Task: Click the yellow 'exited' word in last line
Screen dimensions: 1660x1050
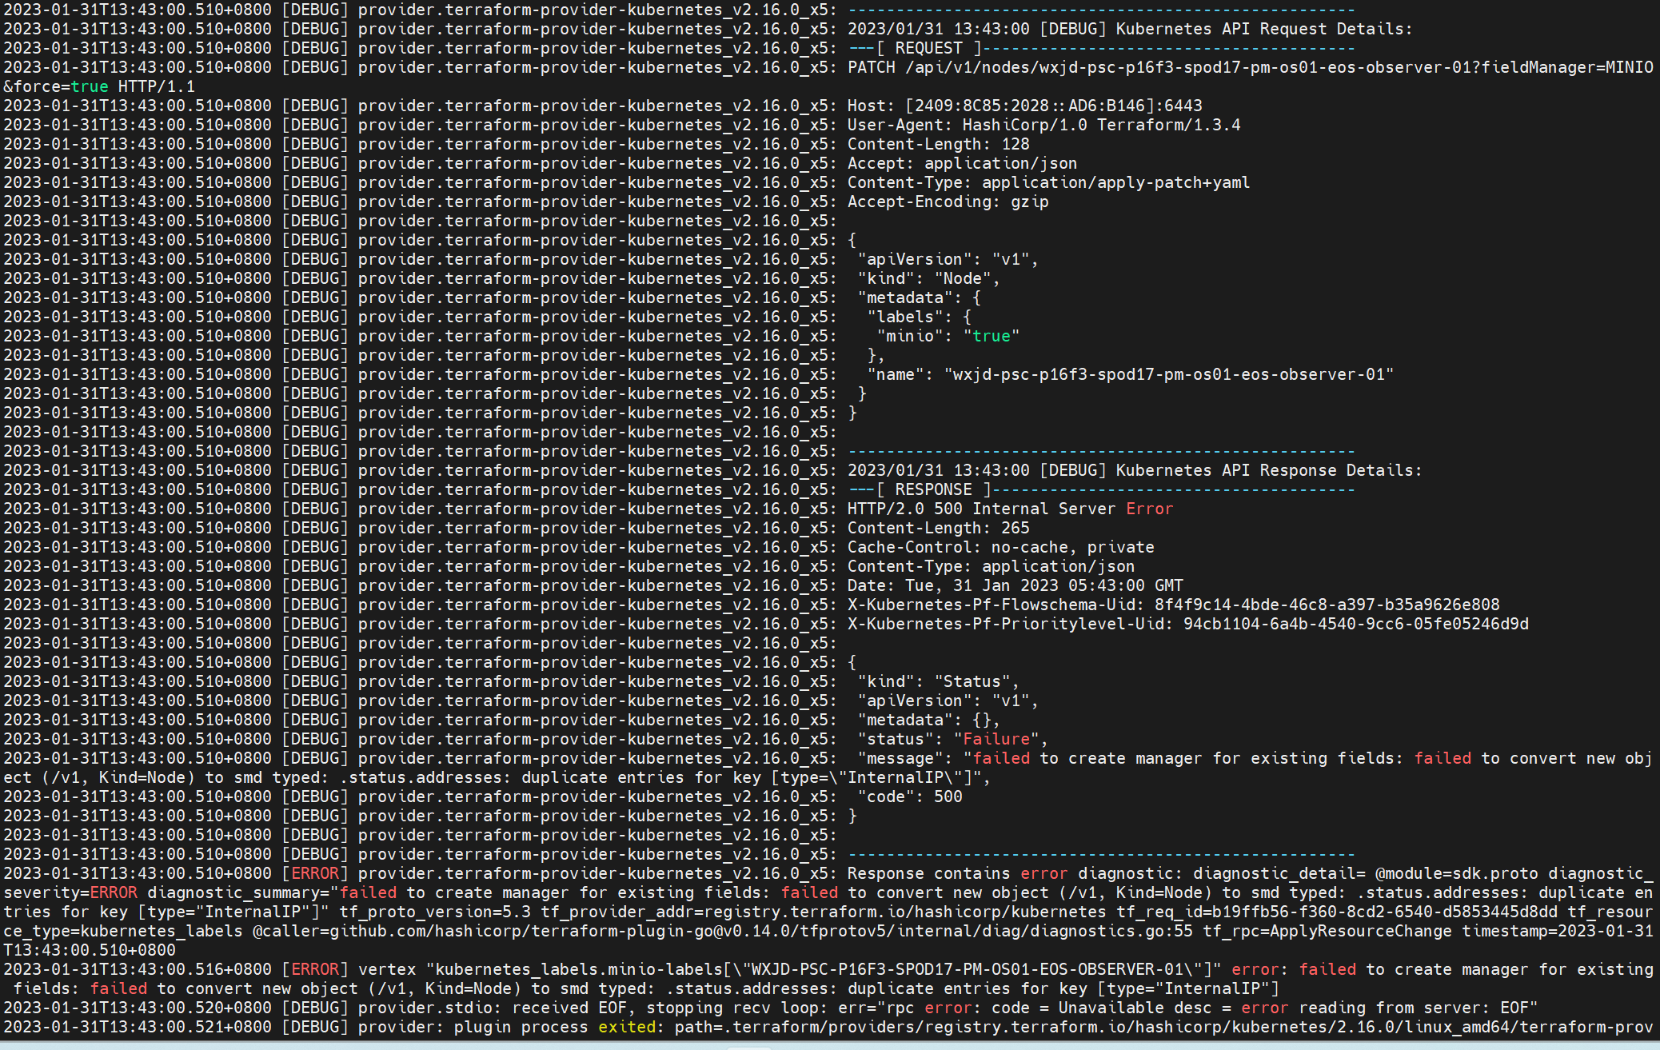Action: (627, 1027)
